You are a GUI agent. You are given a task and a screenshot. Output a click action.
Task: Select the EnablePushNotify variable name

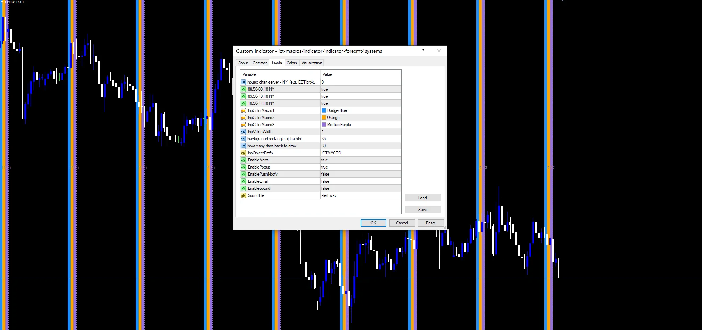(x=263, y=174)
